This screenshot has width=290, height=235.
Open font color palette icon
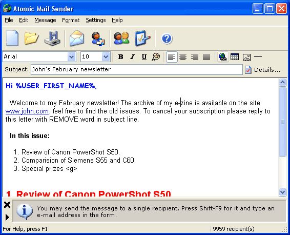pos(156,57)
